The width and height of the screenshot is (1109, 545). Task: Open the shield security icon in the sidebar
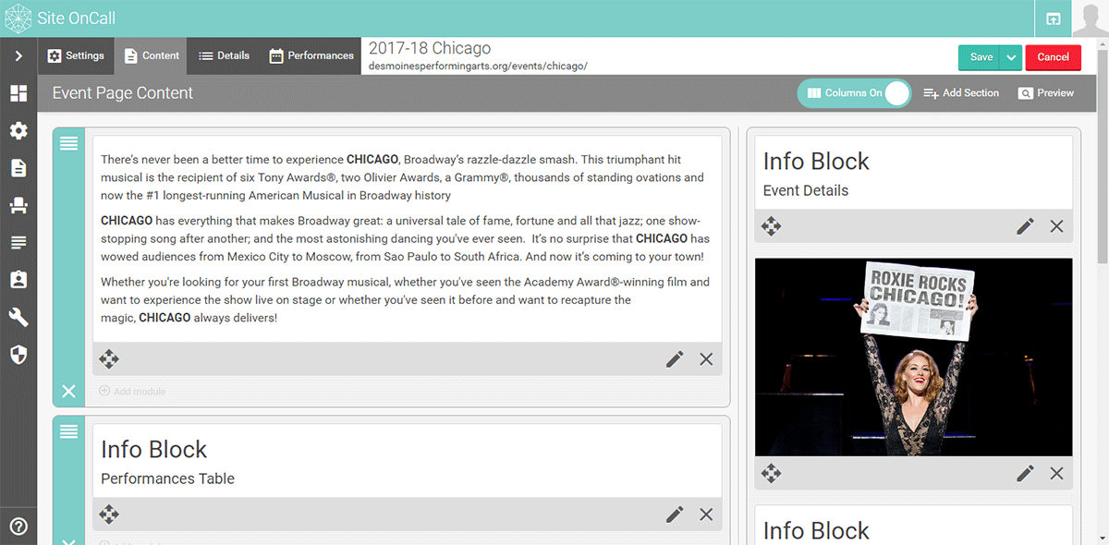(18, 355)
